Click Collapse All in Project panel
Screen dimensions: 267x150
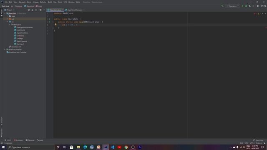tap(36, 10)
